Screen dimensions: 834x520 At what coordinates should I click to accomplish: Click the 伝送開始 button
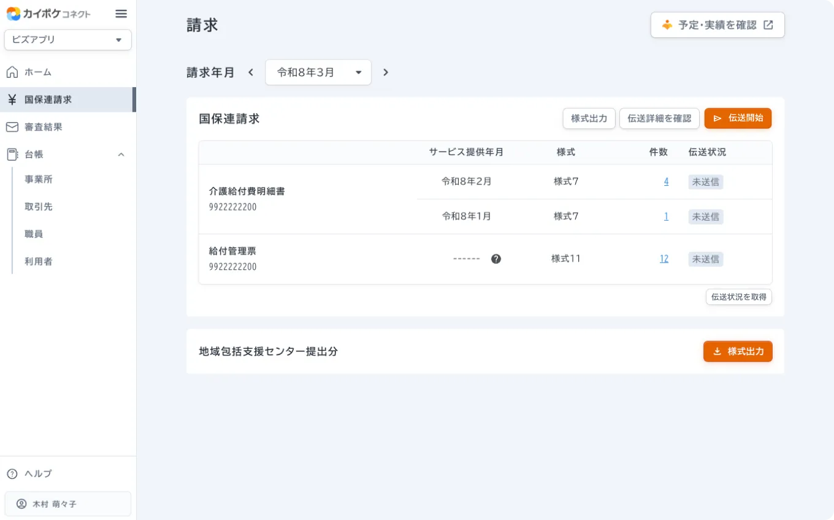[x=738, y=118]
